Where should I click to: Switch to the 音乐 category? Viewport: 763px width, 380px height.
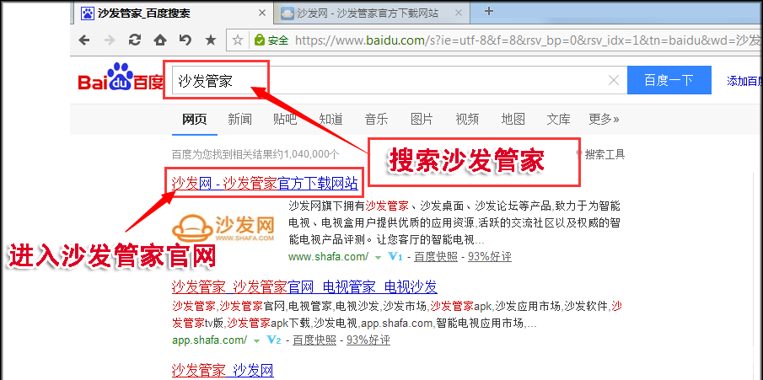point(376,119)
